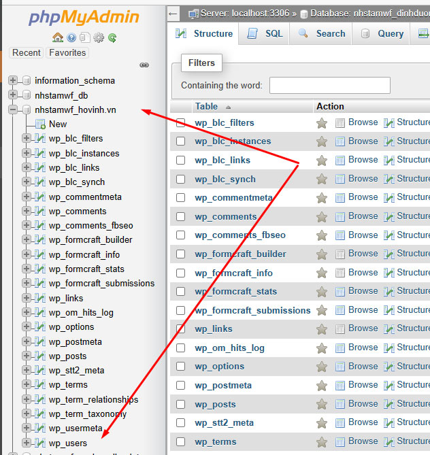The height and width of the screenshot is (455, 430).
Task: Click Browse icon in wp_comments row
Action: click(340, 217)
